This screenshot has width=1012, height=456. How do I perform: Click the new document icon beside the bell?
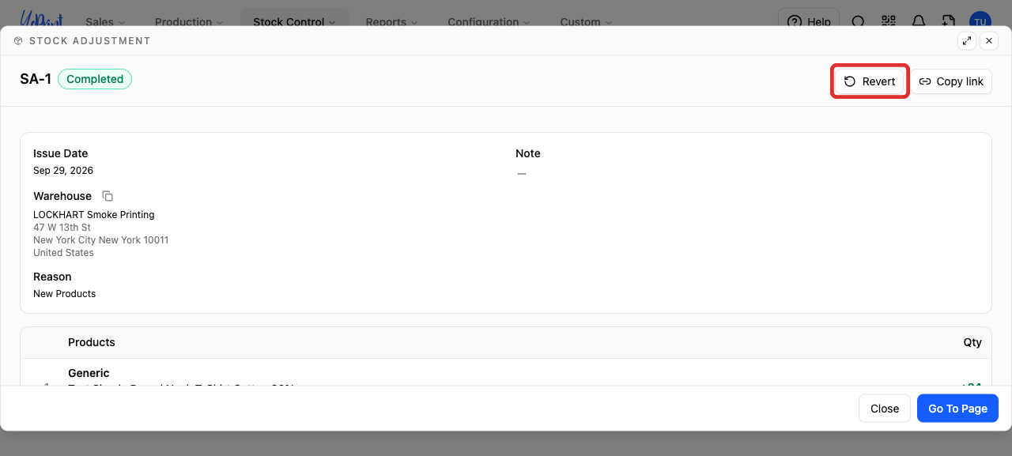point(949,21)
